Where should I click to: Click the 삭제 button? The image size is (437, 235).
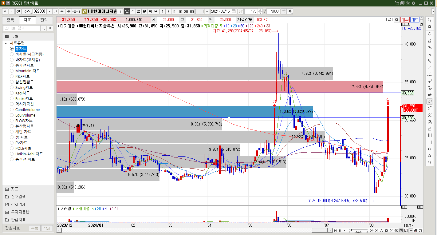pyautogui.click(x=47, y=228)
